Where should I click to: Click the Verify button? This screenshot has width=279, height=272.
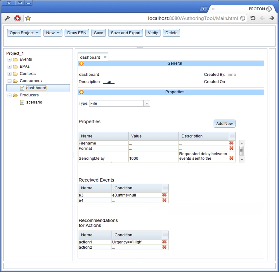(153, 33)
